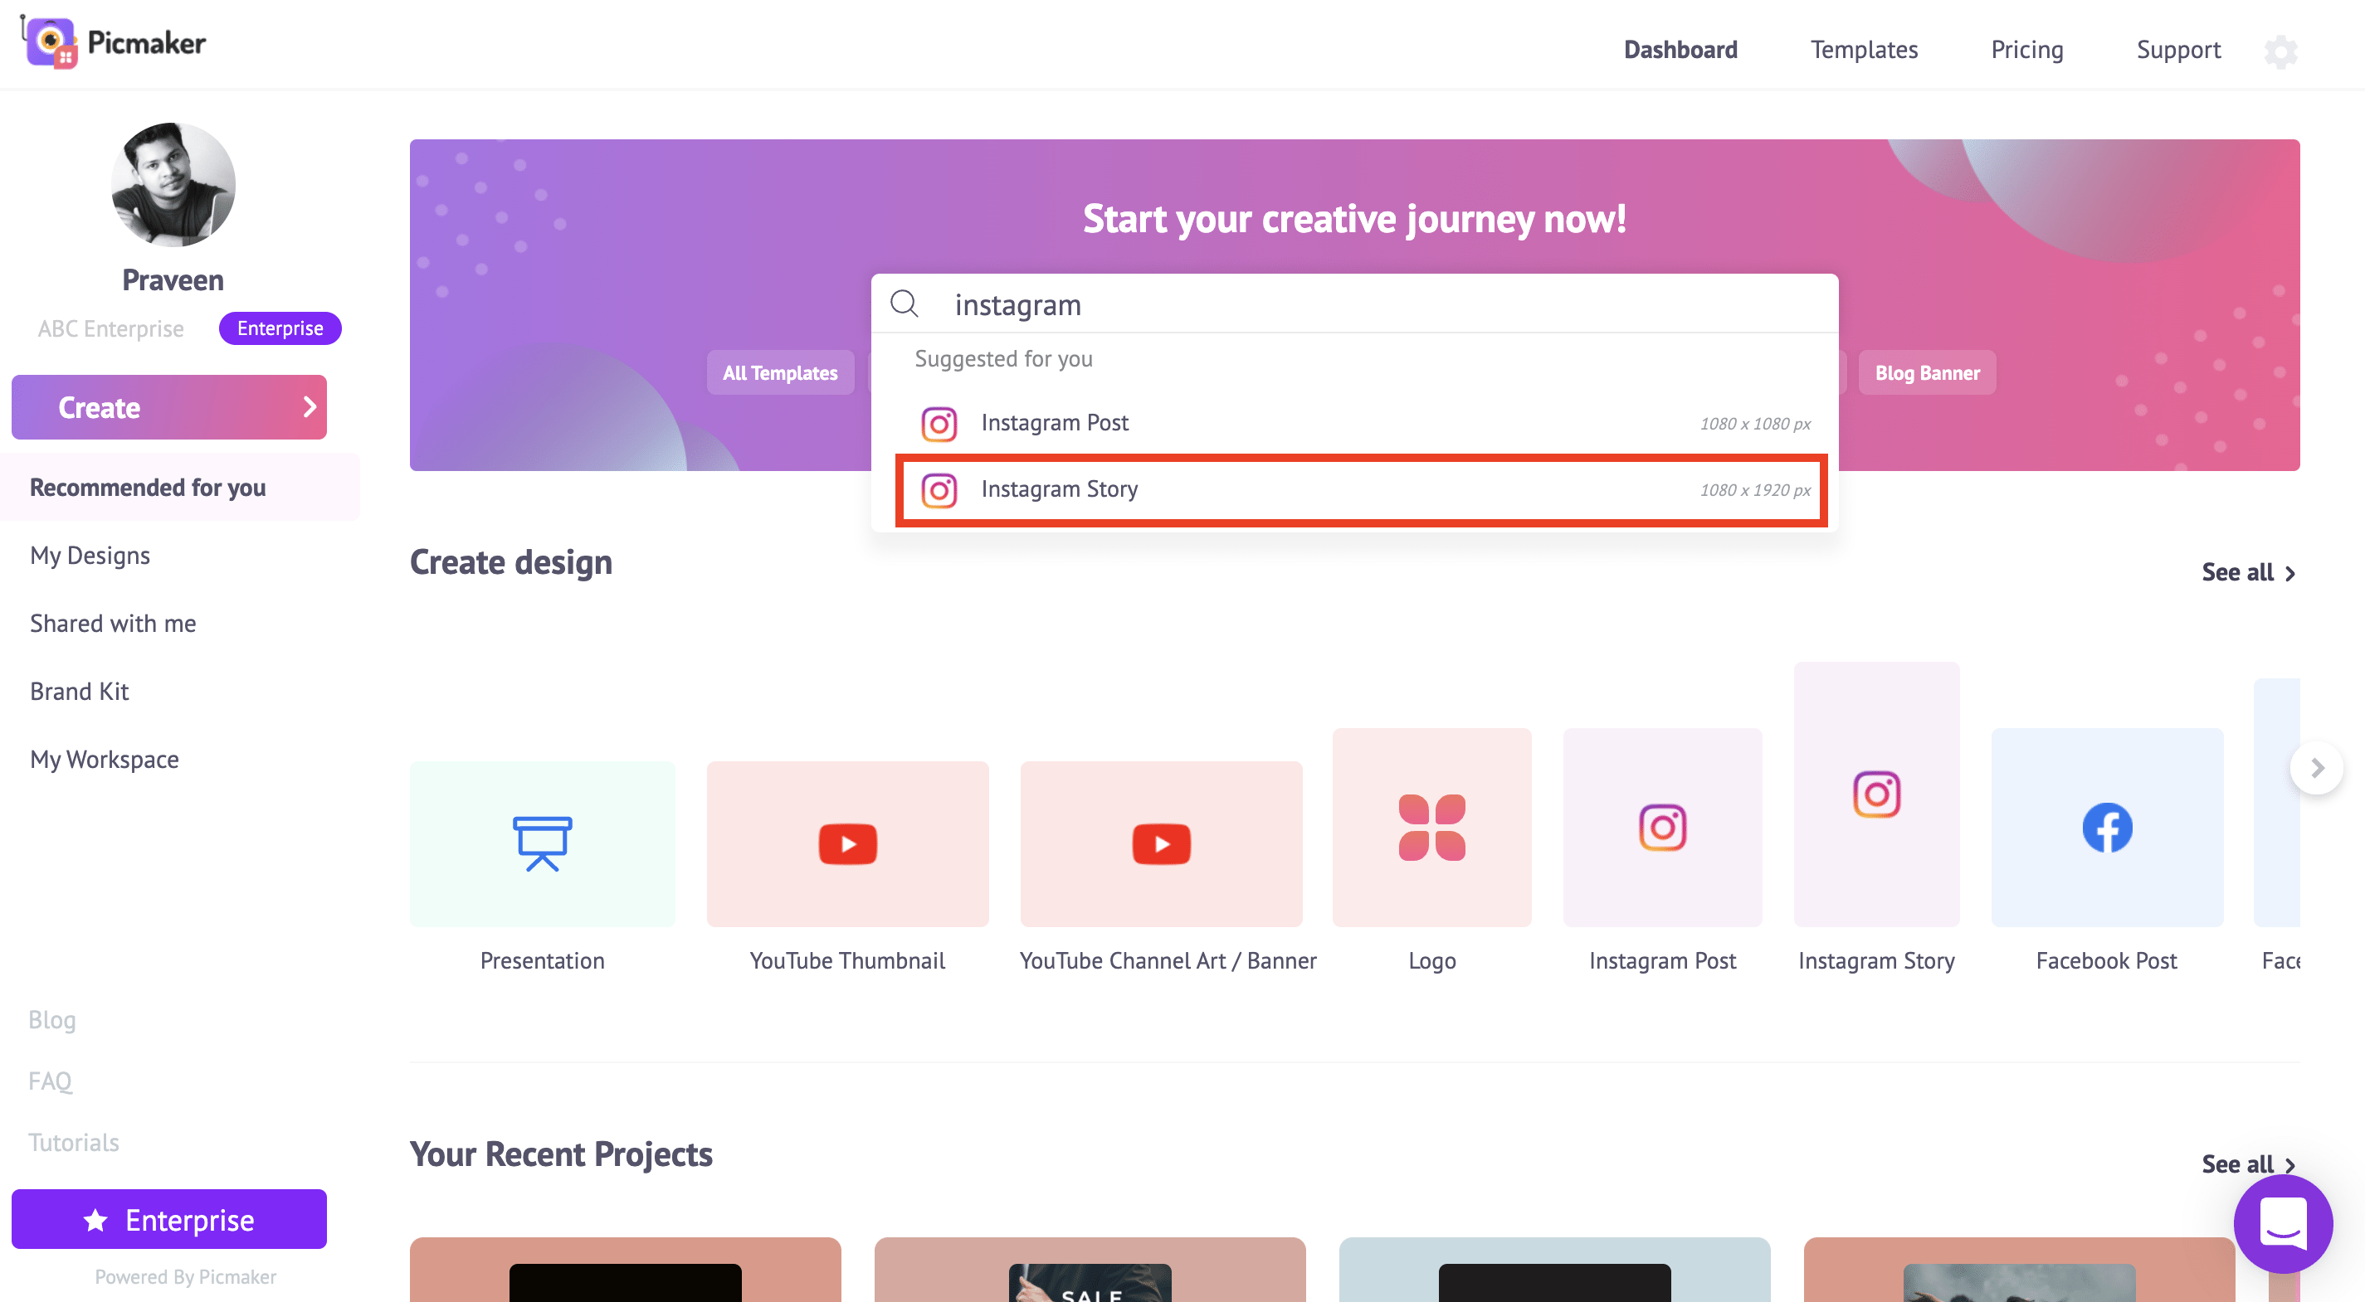Open My Workspace in sidebar
2365x1302 pixels.
pos(104,759)
